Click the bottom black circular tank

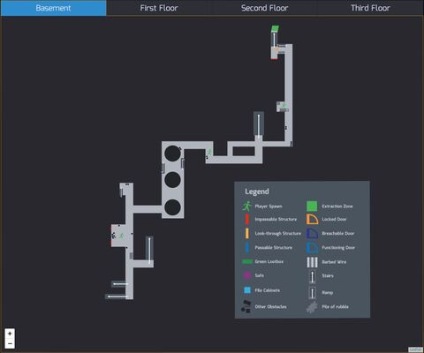172,207
